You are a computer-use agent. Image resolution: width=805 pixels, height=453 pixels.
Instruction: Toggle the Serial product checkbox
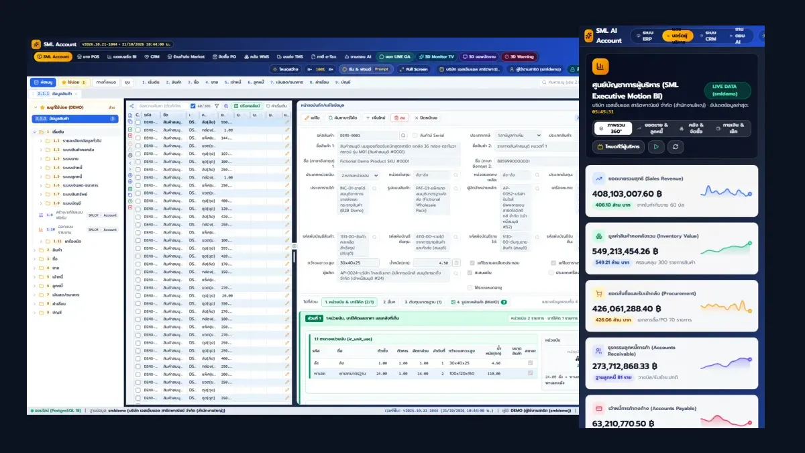tap(415, 135)
